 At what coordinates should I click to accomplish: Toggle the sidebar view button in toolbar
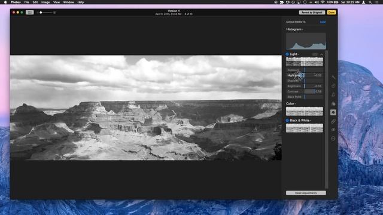[x=29, y=12]
